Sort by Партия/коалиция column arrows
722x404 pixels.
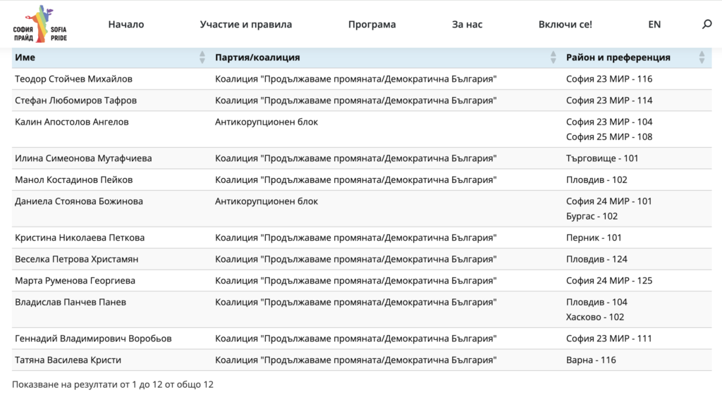(x=553, y=58)
